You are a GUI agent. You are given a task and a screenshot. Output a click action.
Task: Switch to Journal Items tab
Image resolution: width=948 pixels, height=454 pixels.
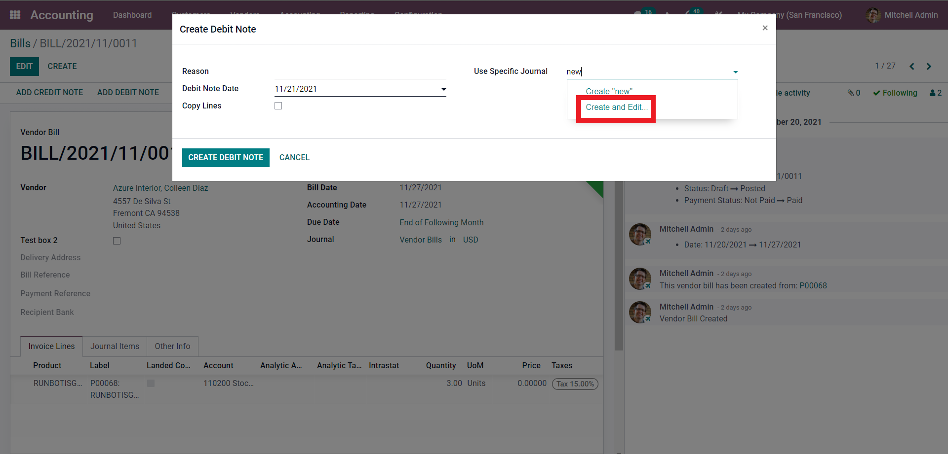tap(115, 347)
